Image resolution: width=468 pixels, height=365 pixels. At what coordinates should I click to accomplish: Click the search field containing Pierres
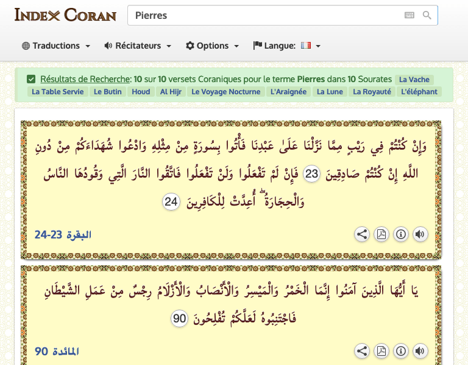pos(265,15)
